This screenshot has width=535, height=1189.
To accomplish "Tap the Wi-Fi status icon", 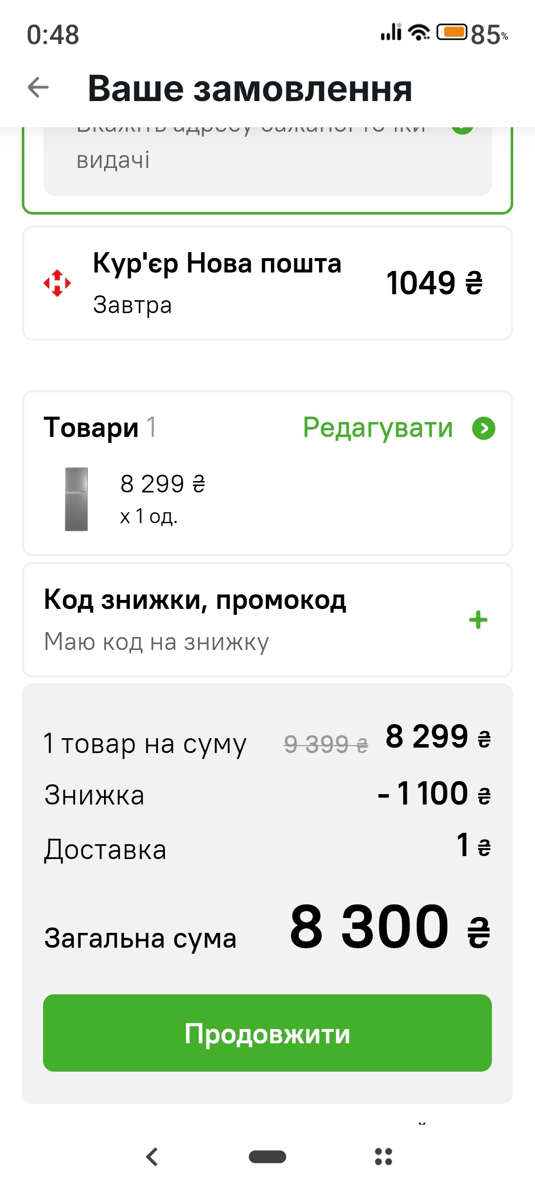I will tap(419, 33).
